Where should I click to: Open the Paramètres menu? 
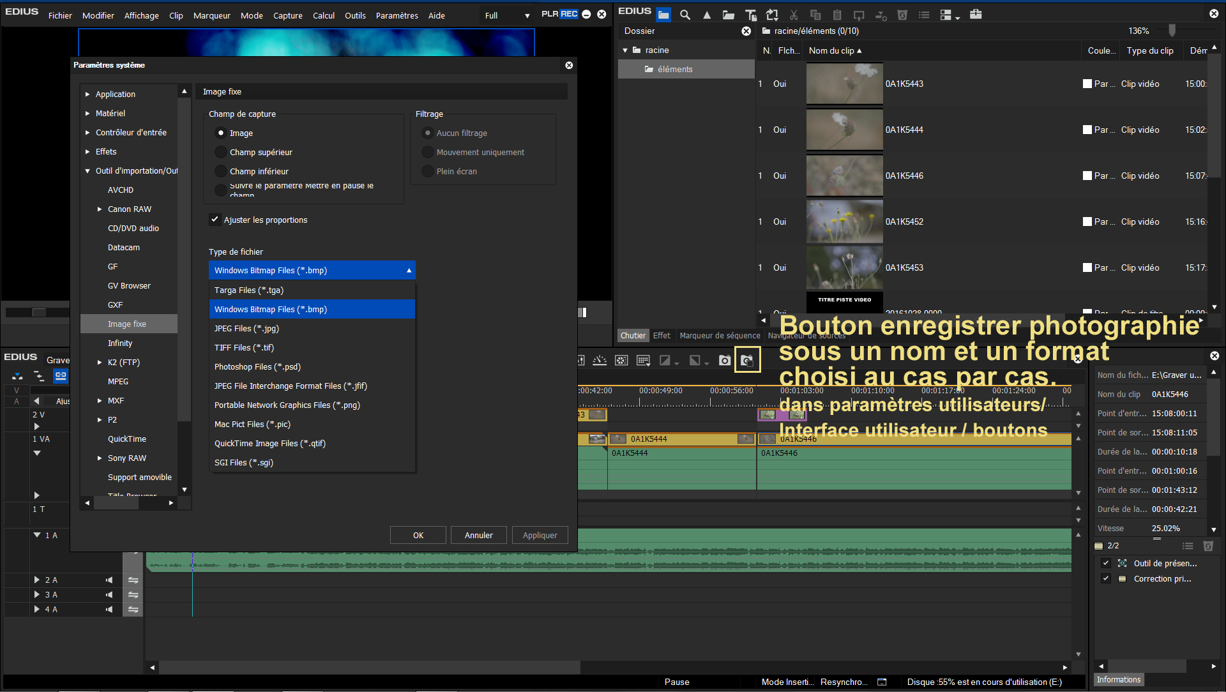coord(397,15)
